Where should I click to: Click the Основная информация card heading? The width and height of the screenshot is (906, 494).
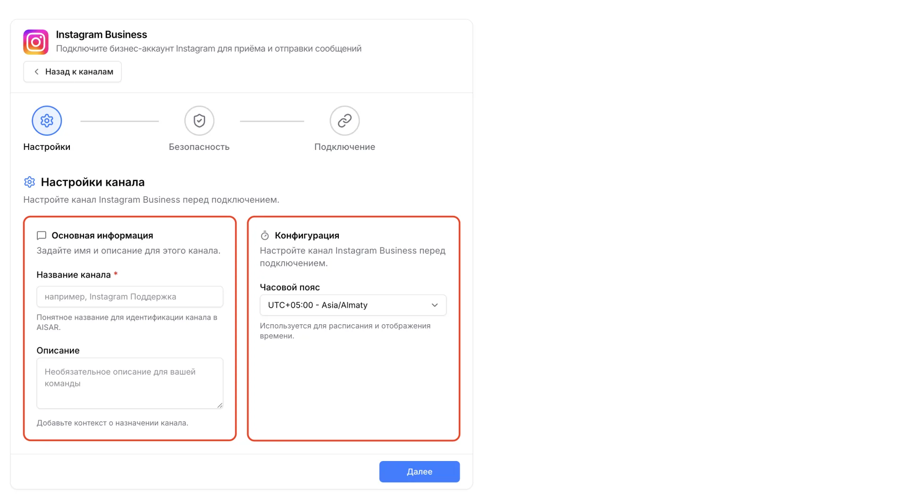[102, 235]
